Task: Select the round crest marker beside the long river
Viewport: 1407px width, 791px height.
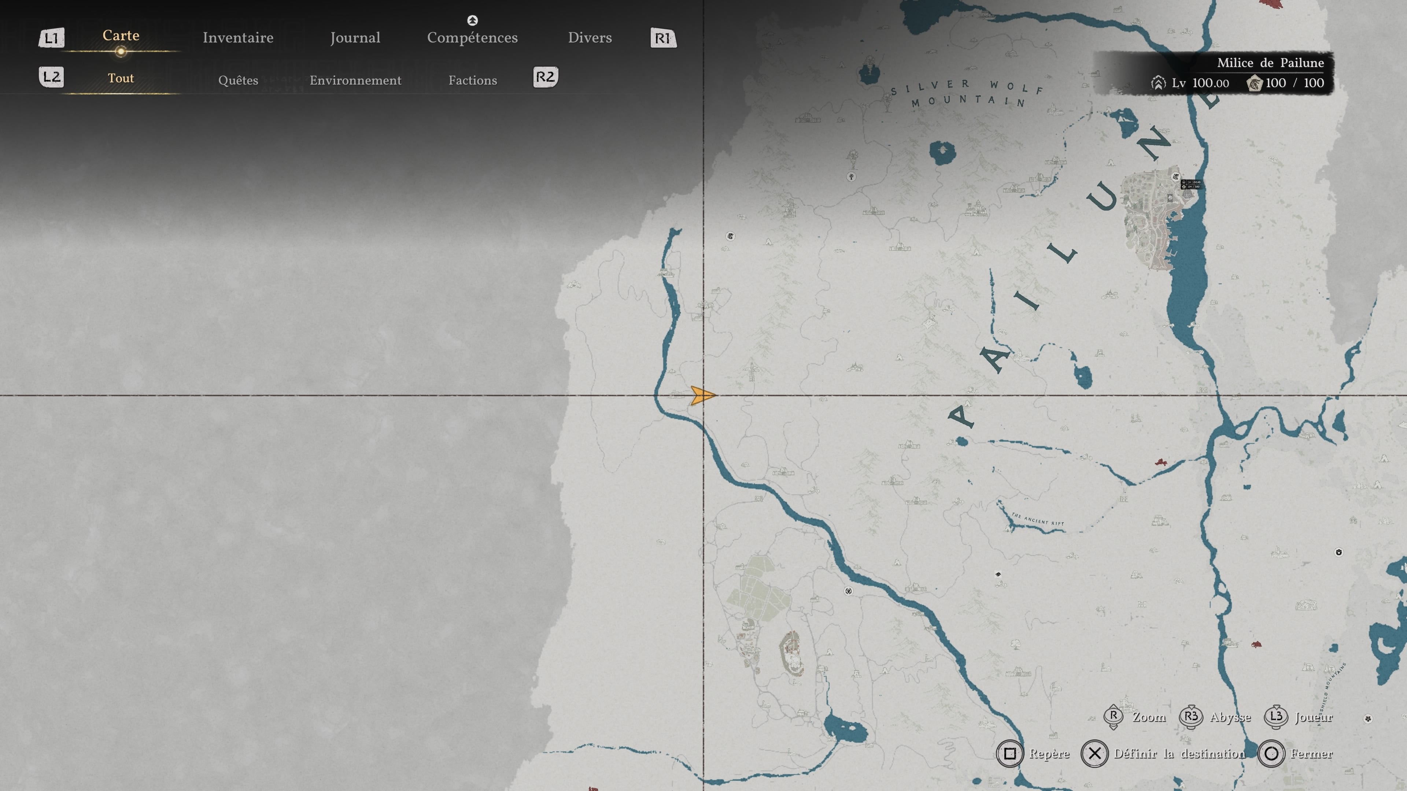Action: pos(848,591)
